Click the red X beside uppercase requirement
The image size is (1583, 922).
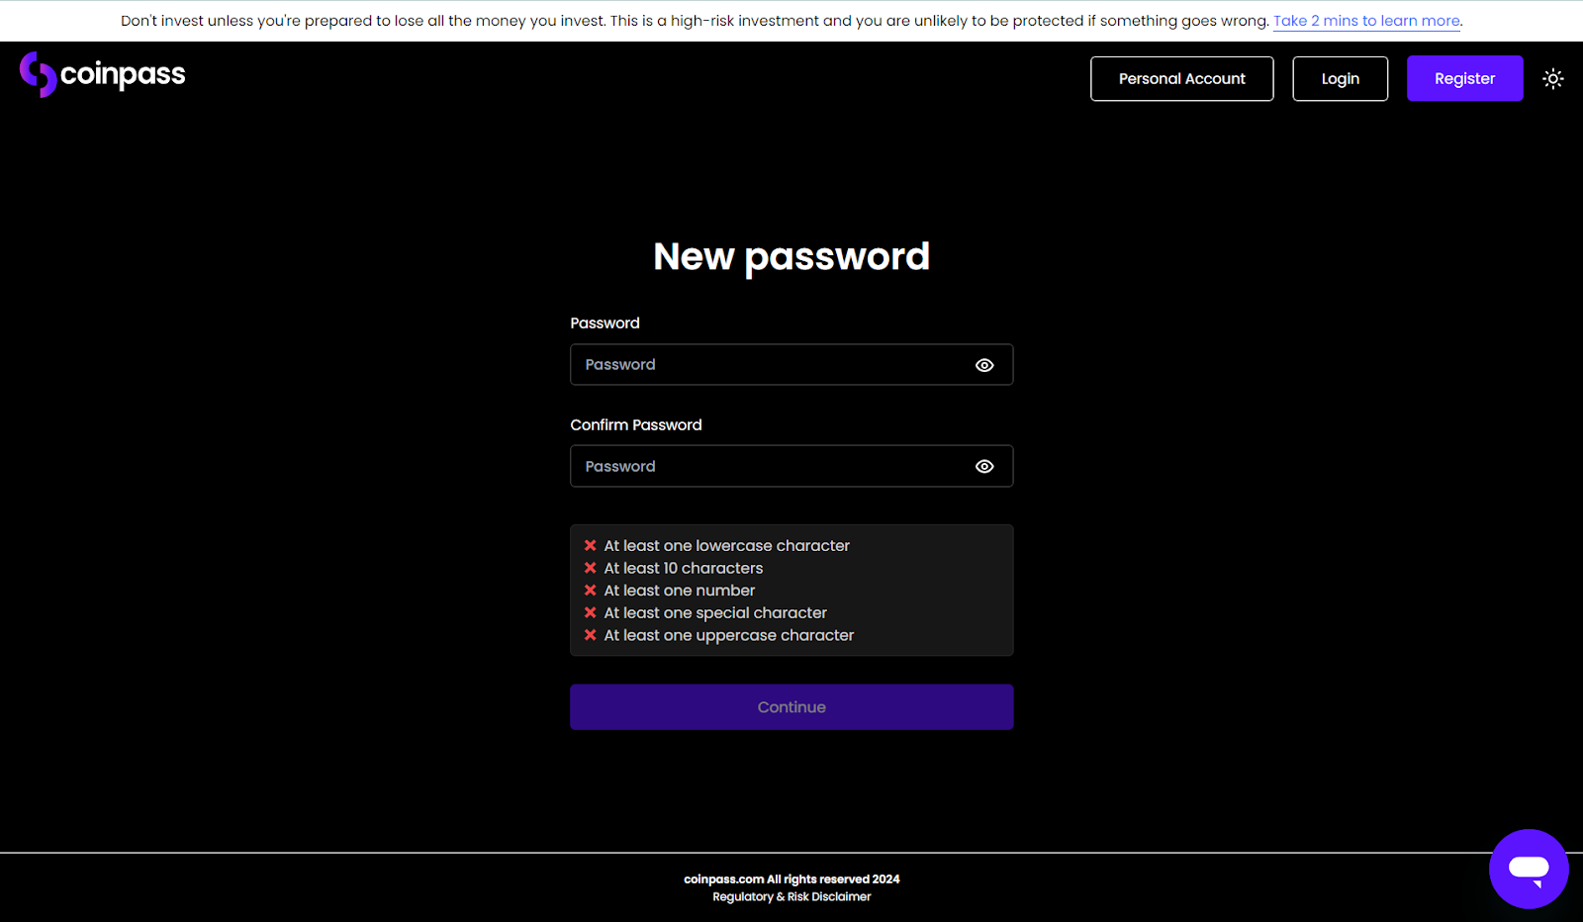tap(591, 635)
